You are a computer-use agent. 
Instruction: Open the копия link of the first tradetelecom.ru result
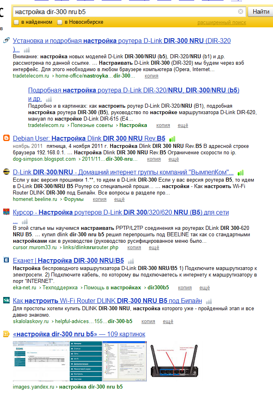click(152, 76)
